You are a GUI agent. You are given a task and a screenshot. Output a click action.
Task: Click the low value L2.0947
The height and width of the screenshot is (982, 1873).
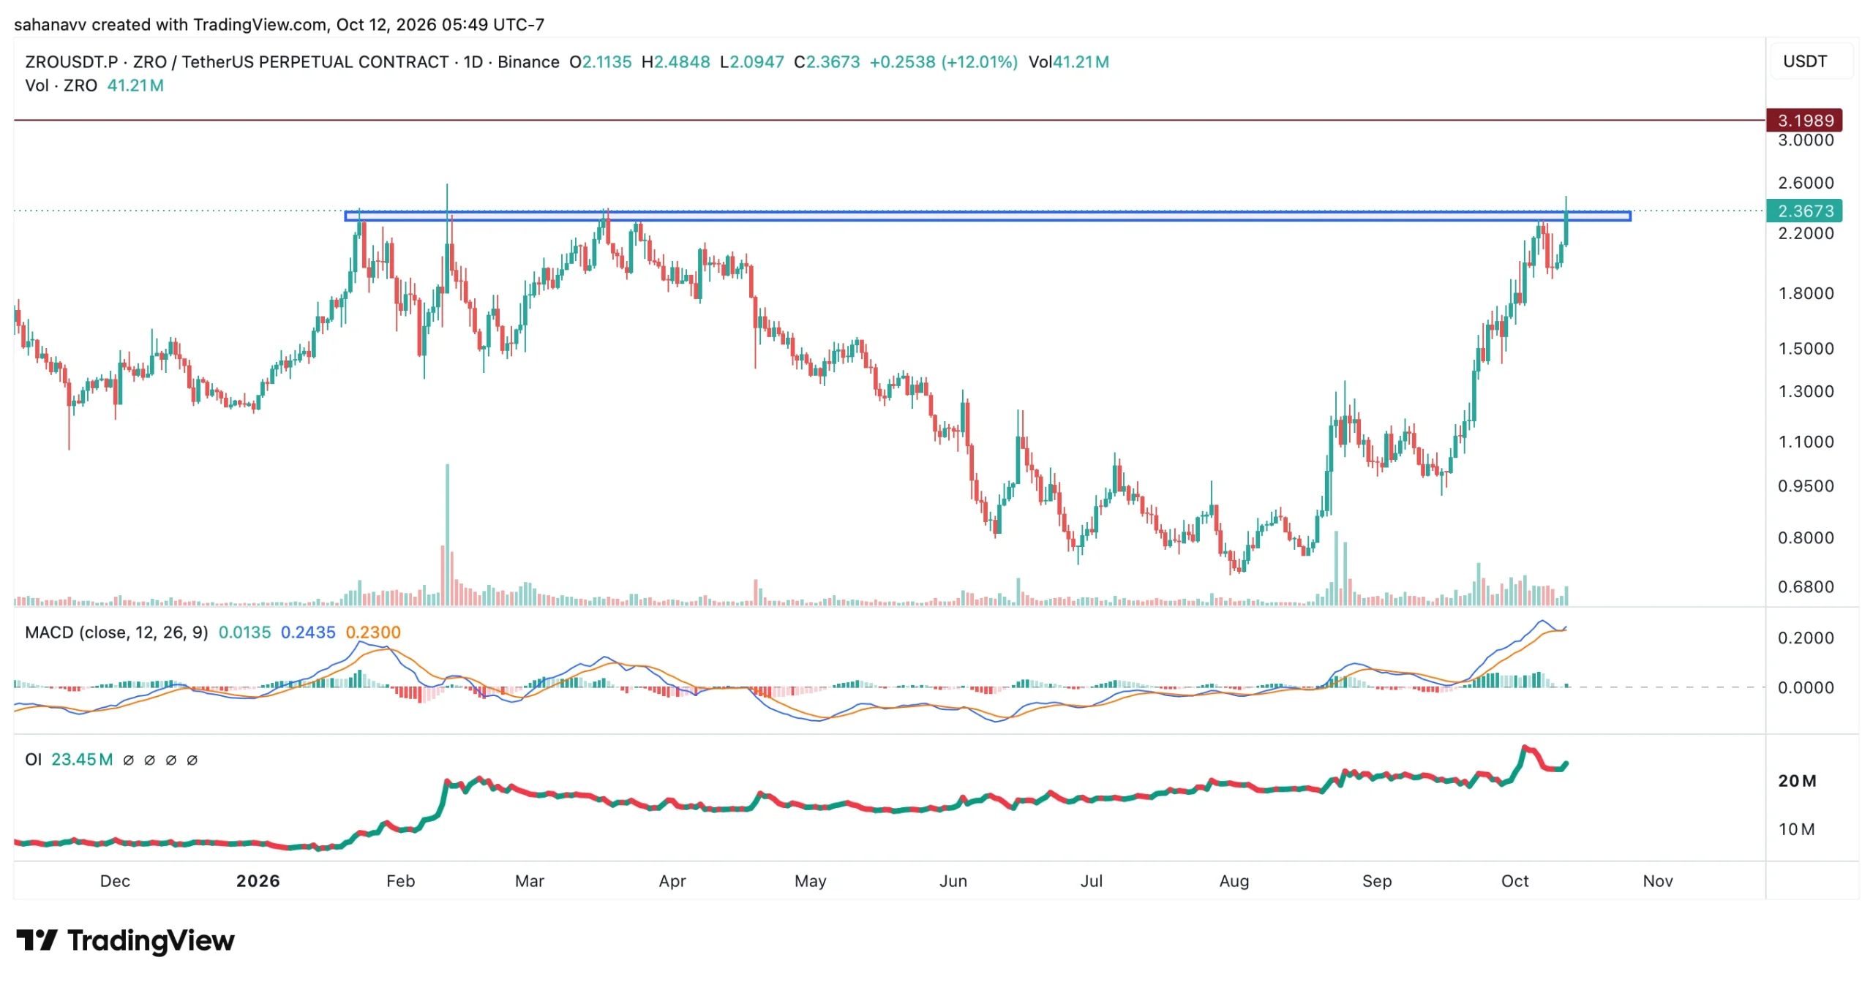[751, 62]
